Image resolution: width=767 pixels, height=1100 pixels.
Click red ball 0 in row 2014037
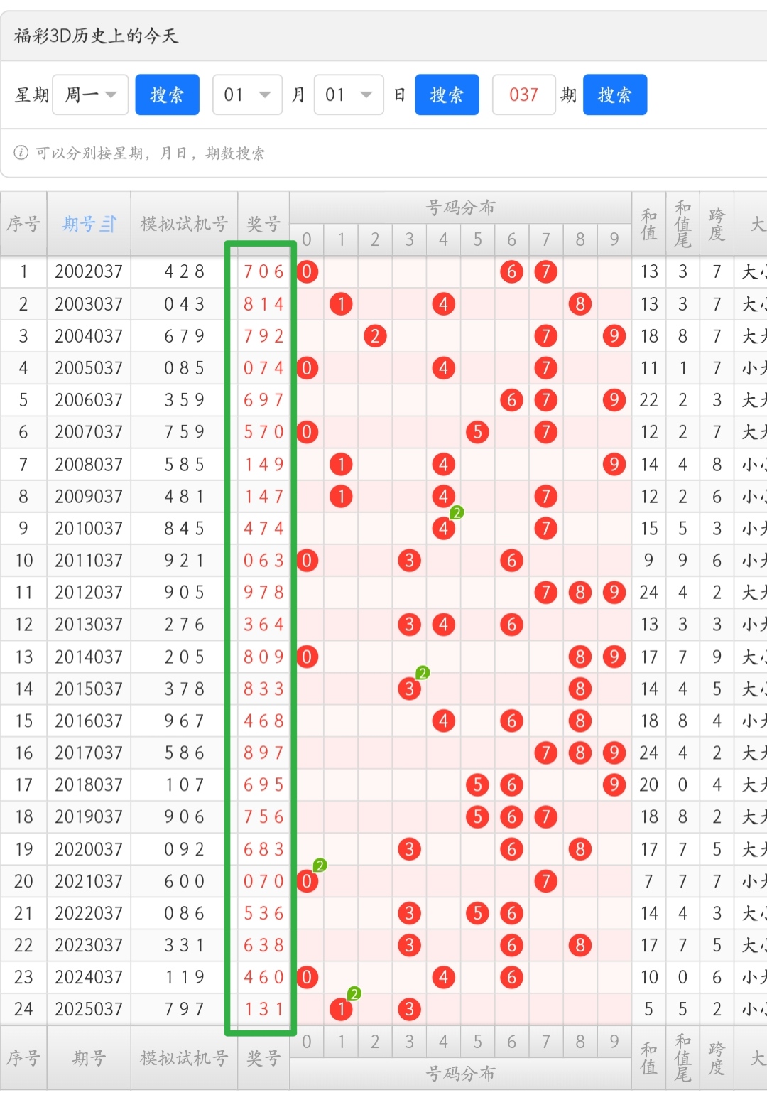(x=307, y=657)
